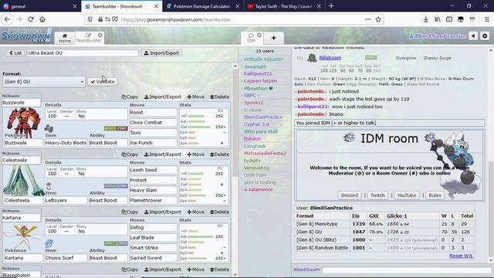Viewport: 494px width, 278px height.
Task: Import/Export the Buzzwole set
Action: (x=163, y=97)
